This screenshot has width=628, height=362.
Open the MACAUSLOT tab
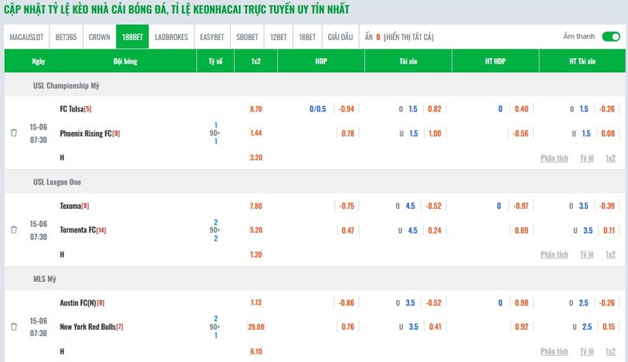point(27,37)
